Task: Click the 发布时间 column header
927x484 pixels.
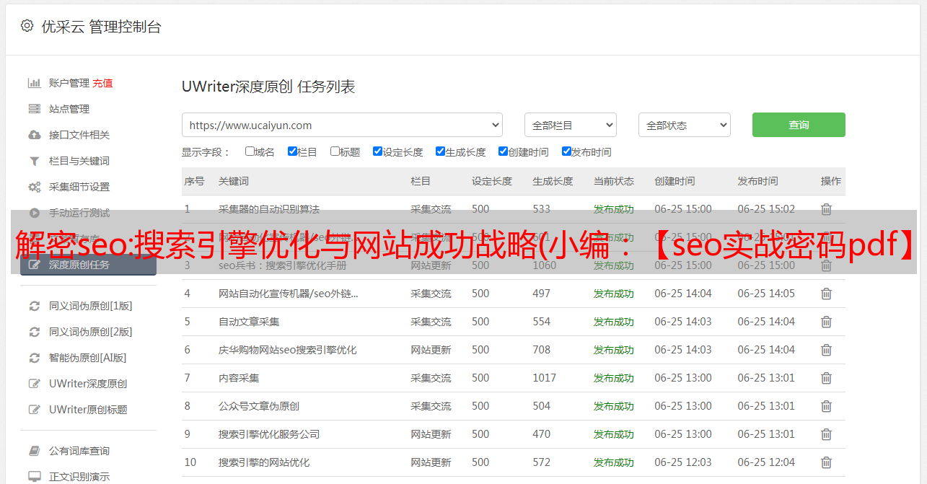Action: pos(757,181)
